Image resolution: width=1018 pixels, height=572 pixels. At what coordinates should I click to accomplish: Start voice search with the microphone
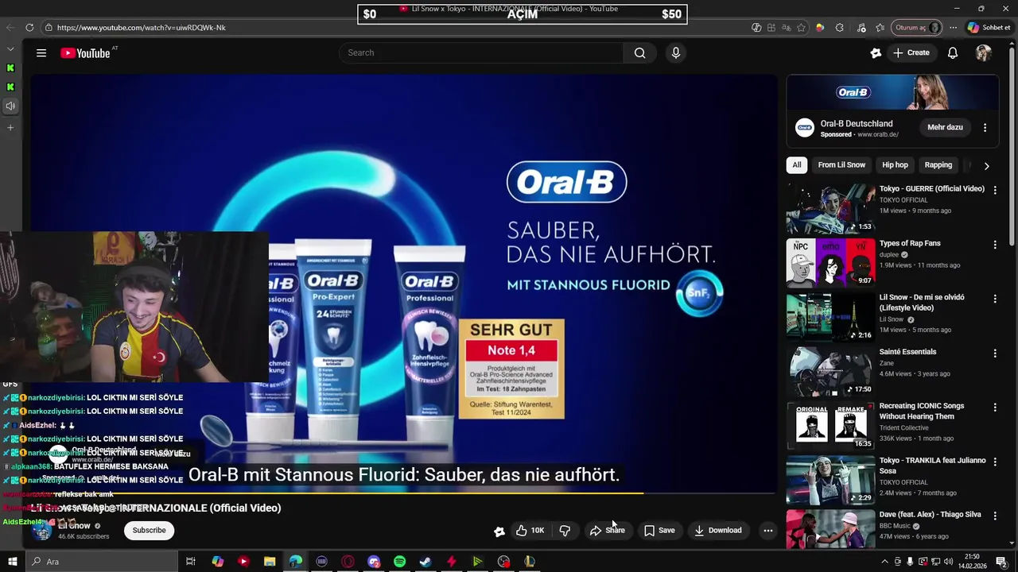pos(675,53)
